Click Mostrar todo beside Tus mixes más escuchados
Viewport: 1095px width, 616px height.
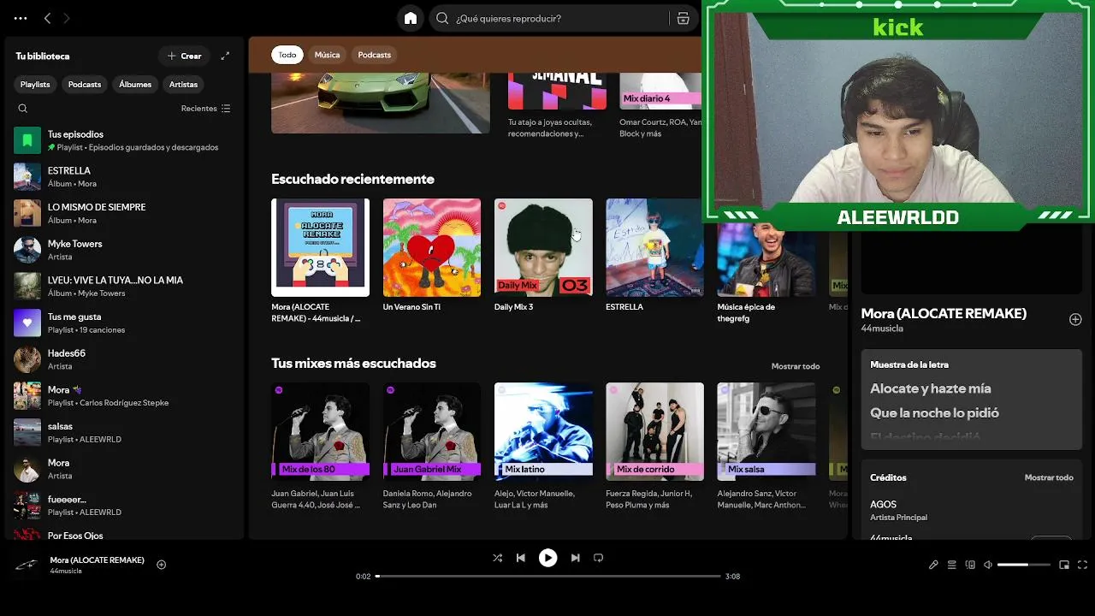(x=796, y=366)
